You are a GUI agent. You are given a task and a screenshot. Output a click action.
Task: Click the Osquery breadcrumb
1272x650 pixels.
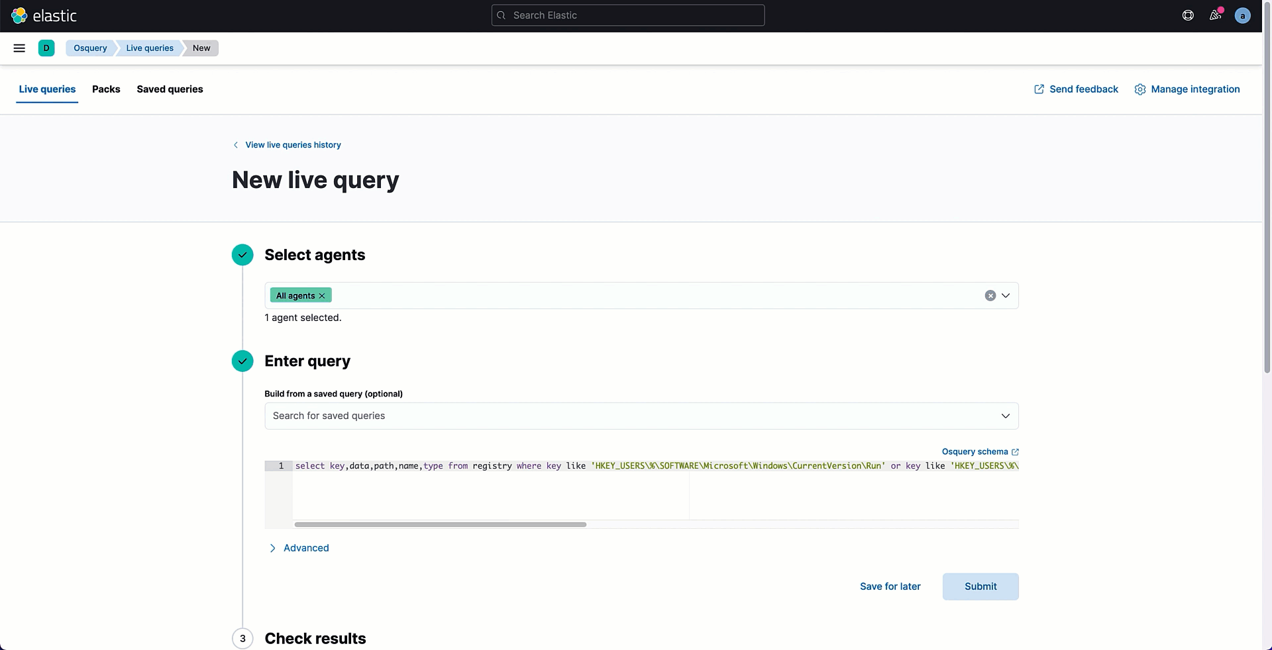tap(90, 48)
